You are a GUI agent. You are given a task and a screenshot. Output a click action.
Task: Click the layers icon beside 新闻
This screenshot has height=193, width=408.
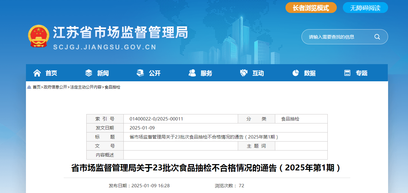point(89,73)
